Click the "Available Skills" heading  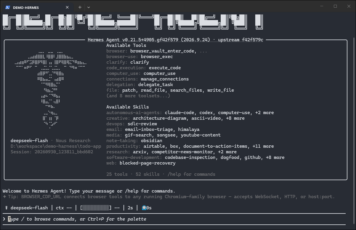tap(128, 107)
